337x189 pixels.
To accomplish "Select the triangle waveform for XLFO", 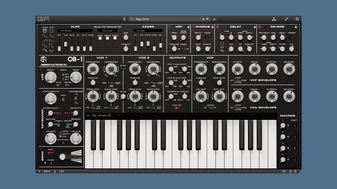I will pos(51,36).
